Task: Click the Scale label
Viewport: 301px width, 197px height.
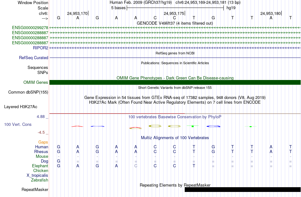Action: (x=43, y=8)
